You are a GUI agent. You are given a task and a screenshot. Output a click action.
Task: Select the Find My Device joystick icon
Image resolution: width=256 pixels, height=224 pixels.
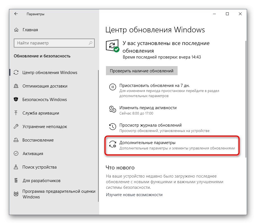[x=17, y=167]
